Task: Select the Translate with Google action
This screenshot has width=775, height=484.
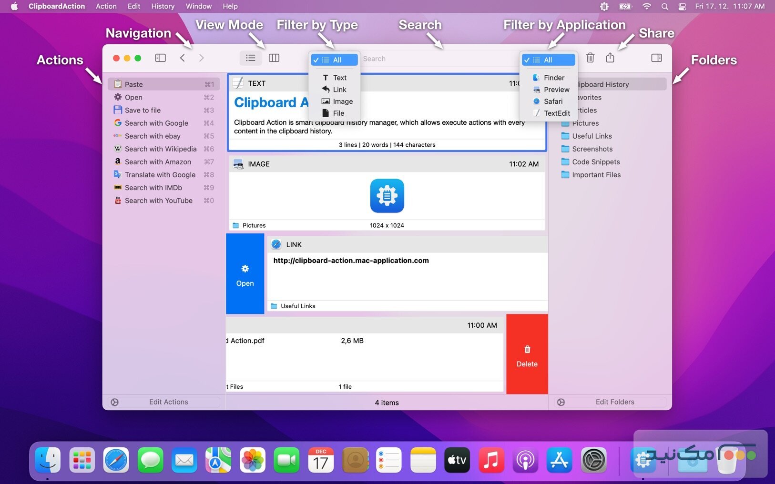Action: 160,174
